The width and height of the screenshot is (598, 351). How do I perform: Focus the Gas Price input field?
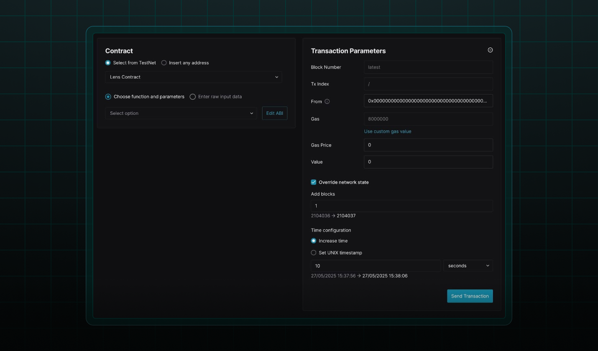click(428, 145)
